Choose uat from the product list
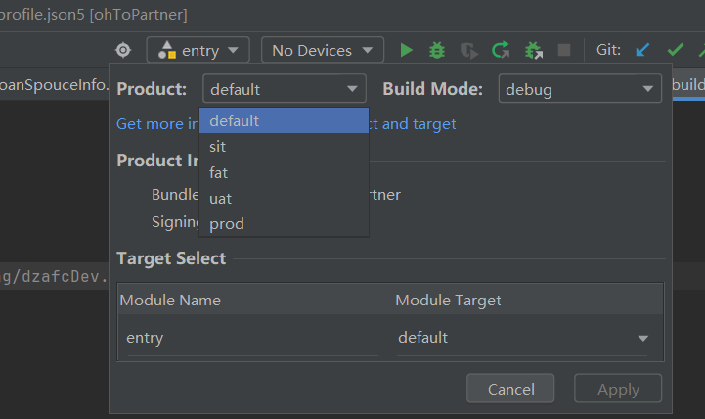Viewport: 705px width, 419px height. click(x=220, y=198)
